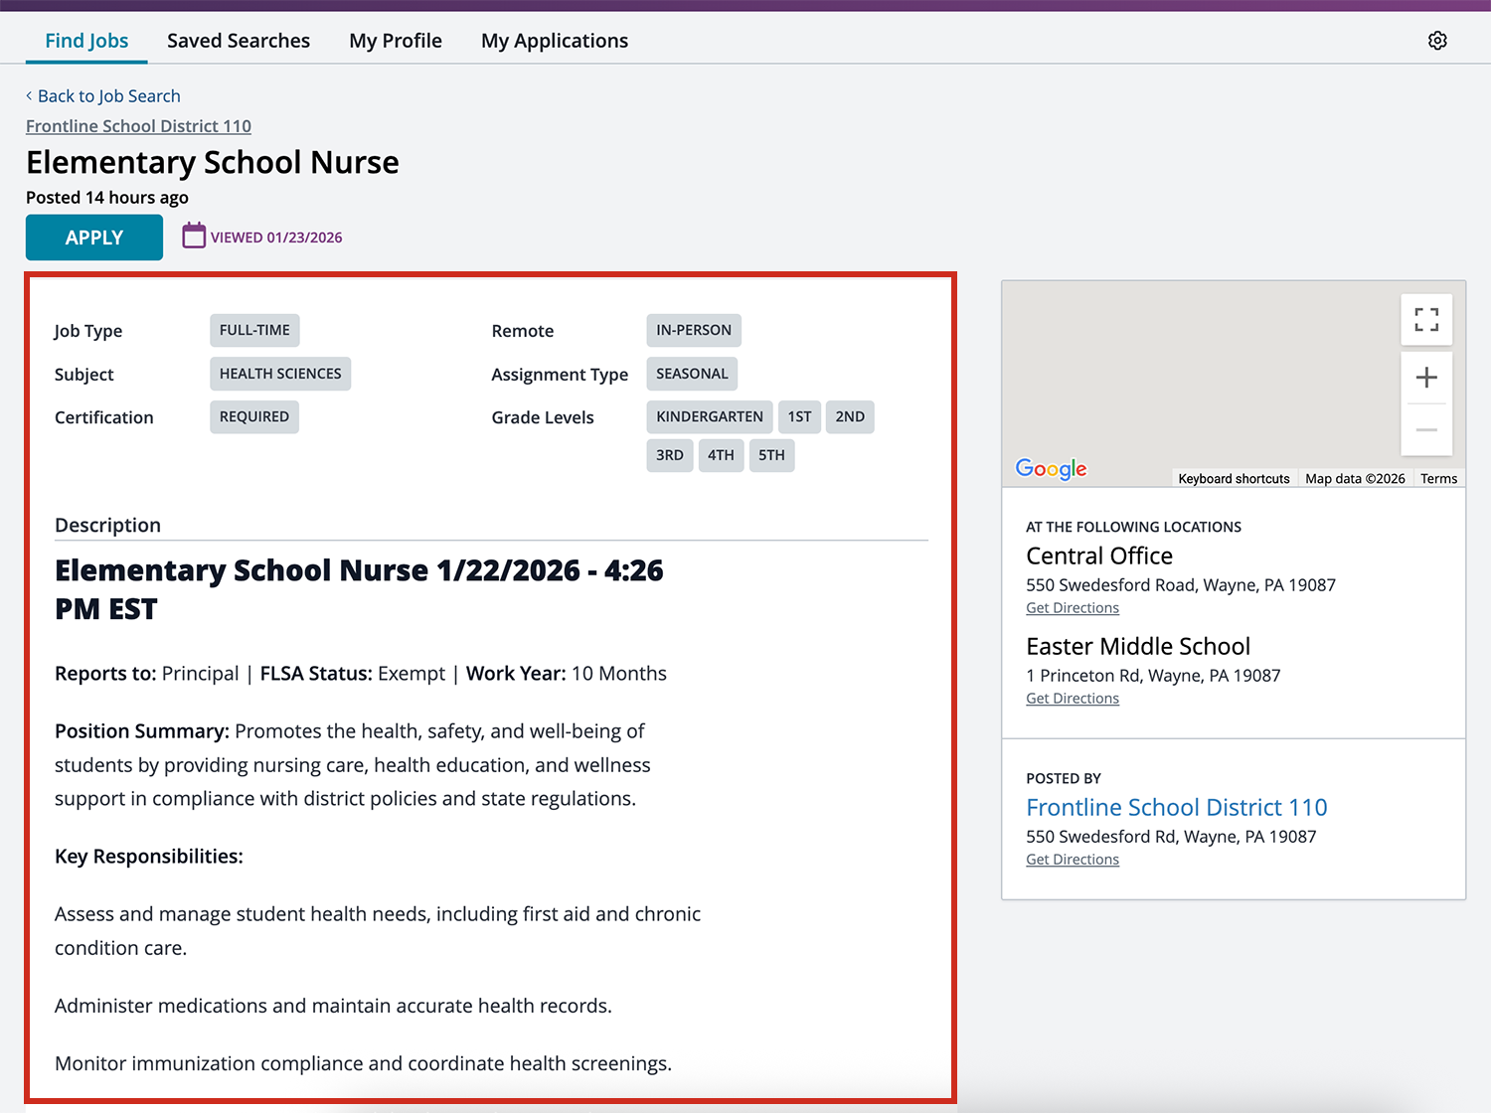
Task: Open the My Applications tab
Action: point(554,40)
